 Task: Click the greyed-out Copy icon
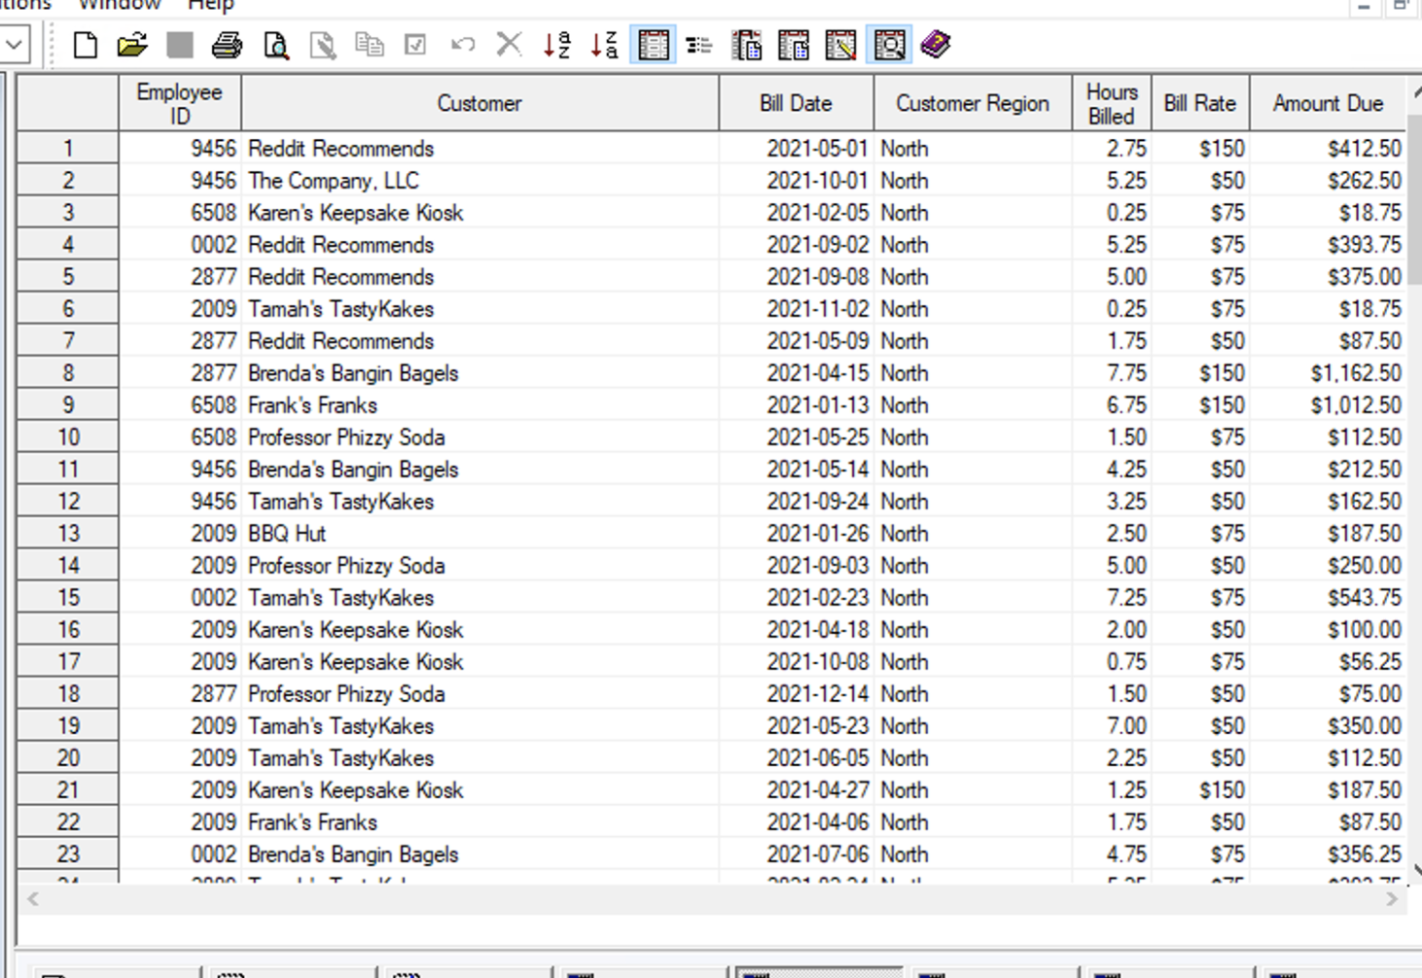click(370, 45)
